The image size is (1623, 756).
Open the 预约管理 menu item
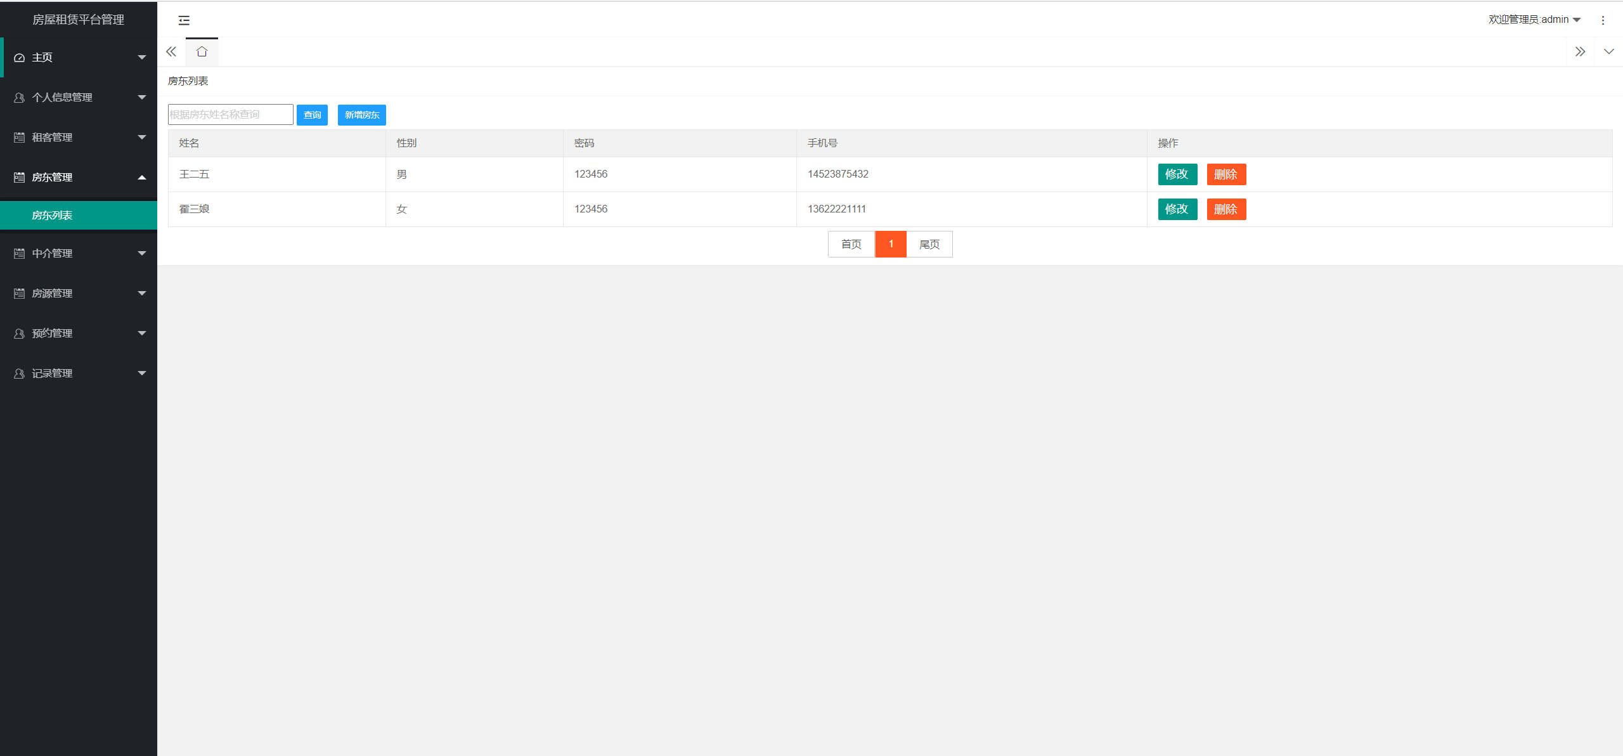[x=79, y=334]
